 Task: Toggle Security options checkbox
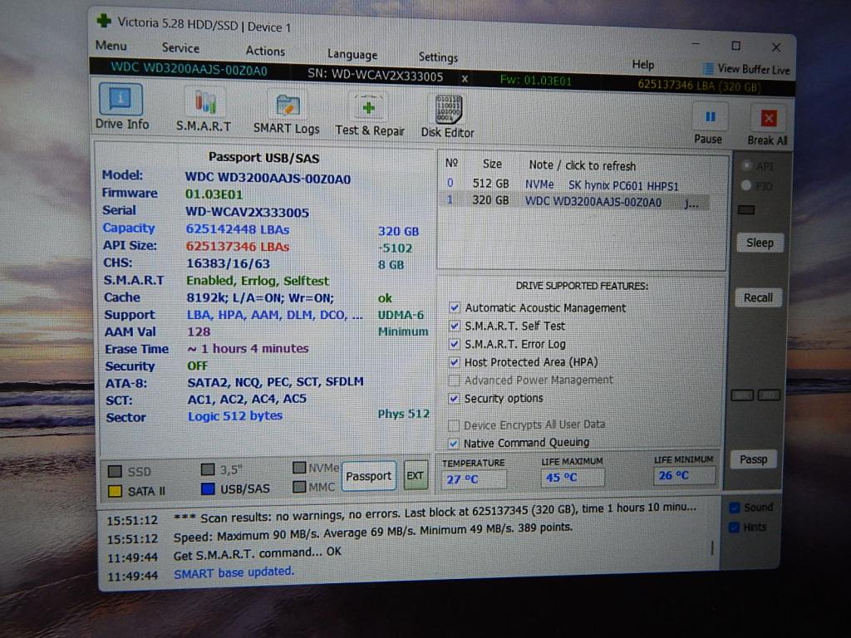454,398
